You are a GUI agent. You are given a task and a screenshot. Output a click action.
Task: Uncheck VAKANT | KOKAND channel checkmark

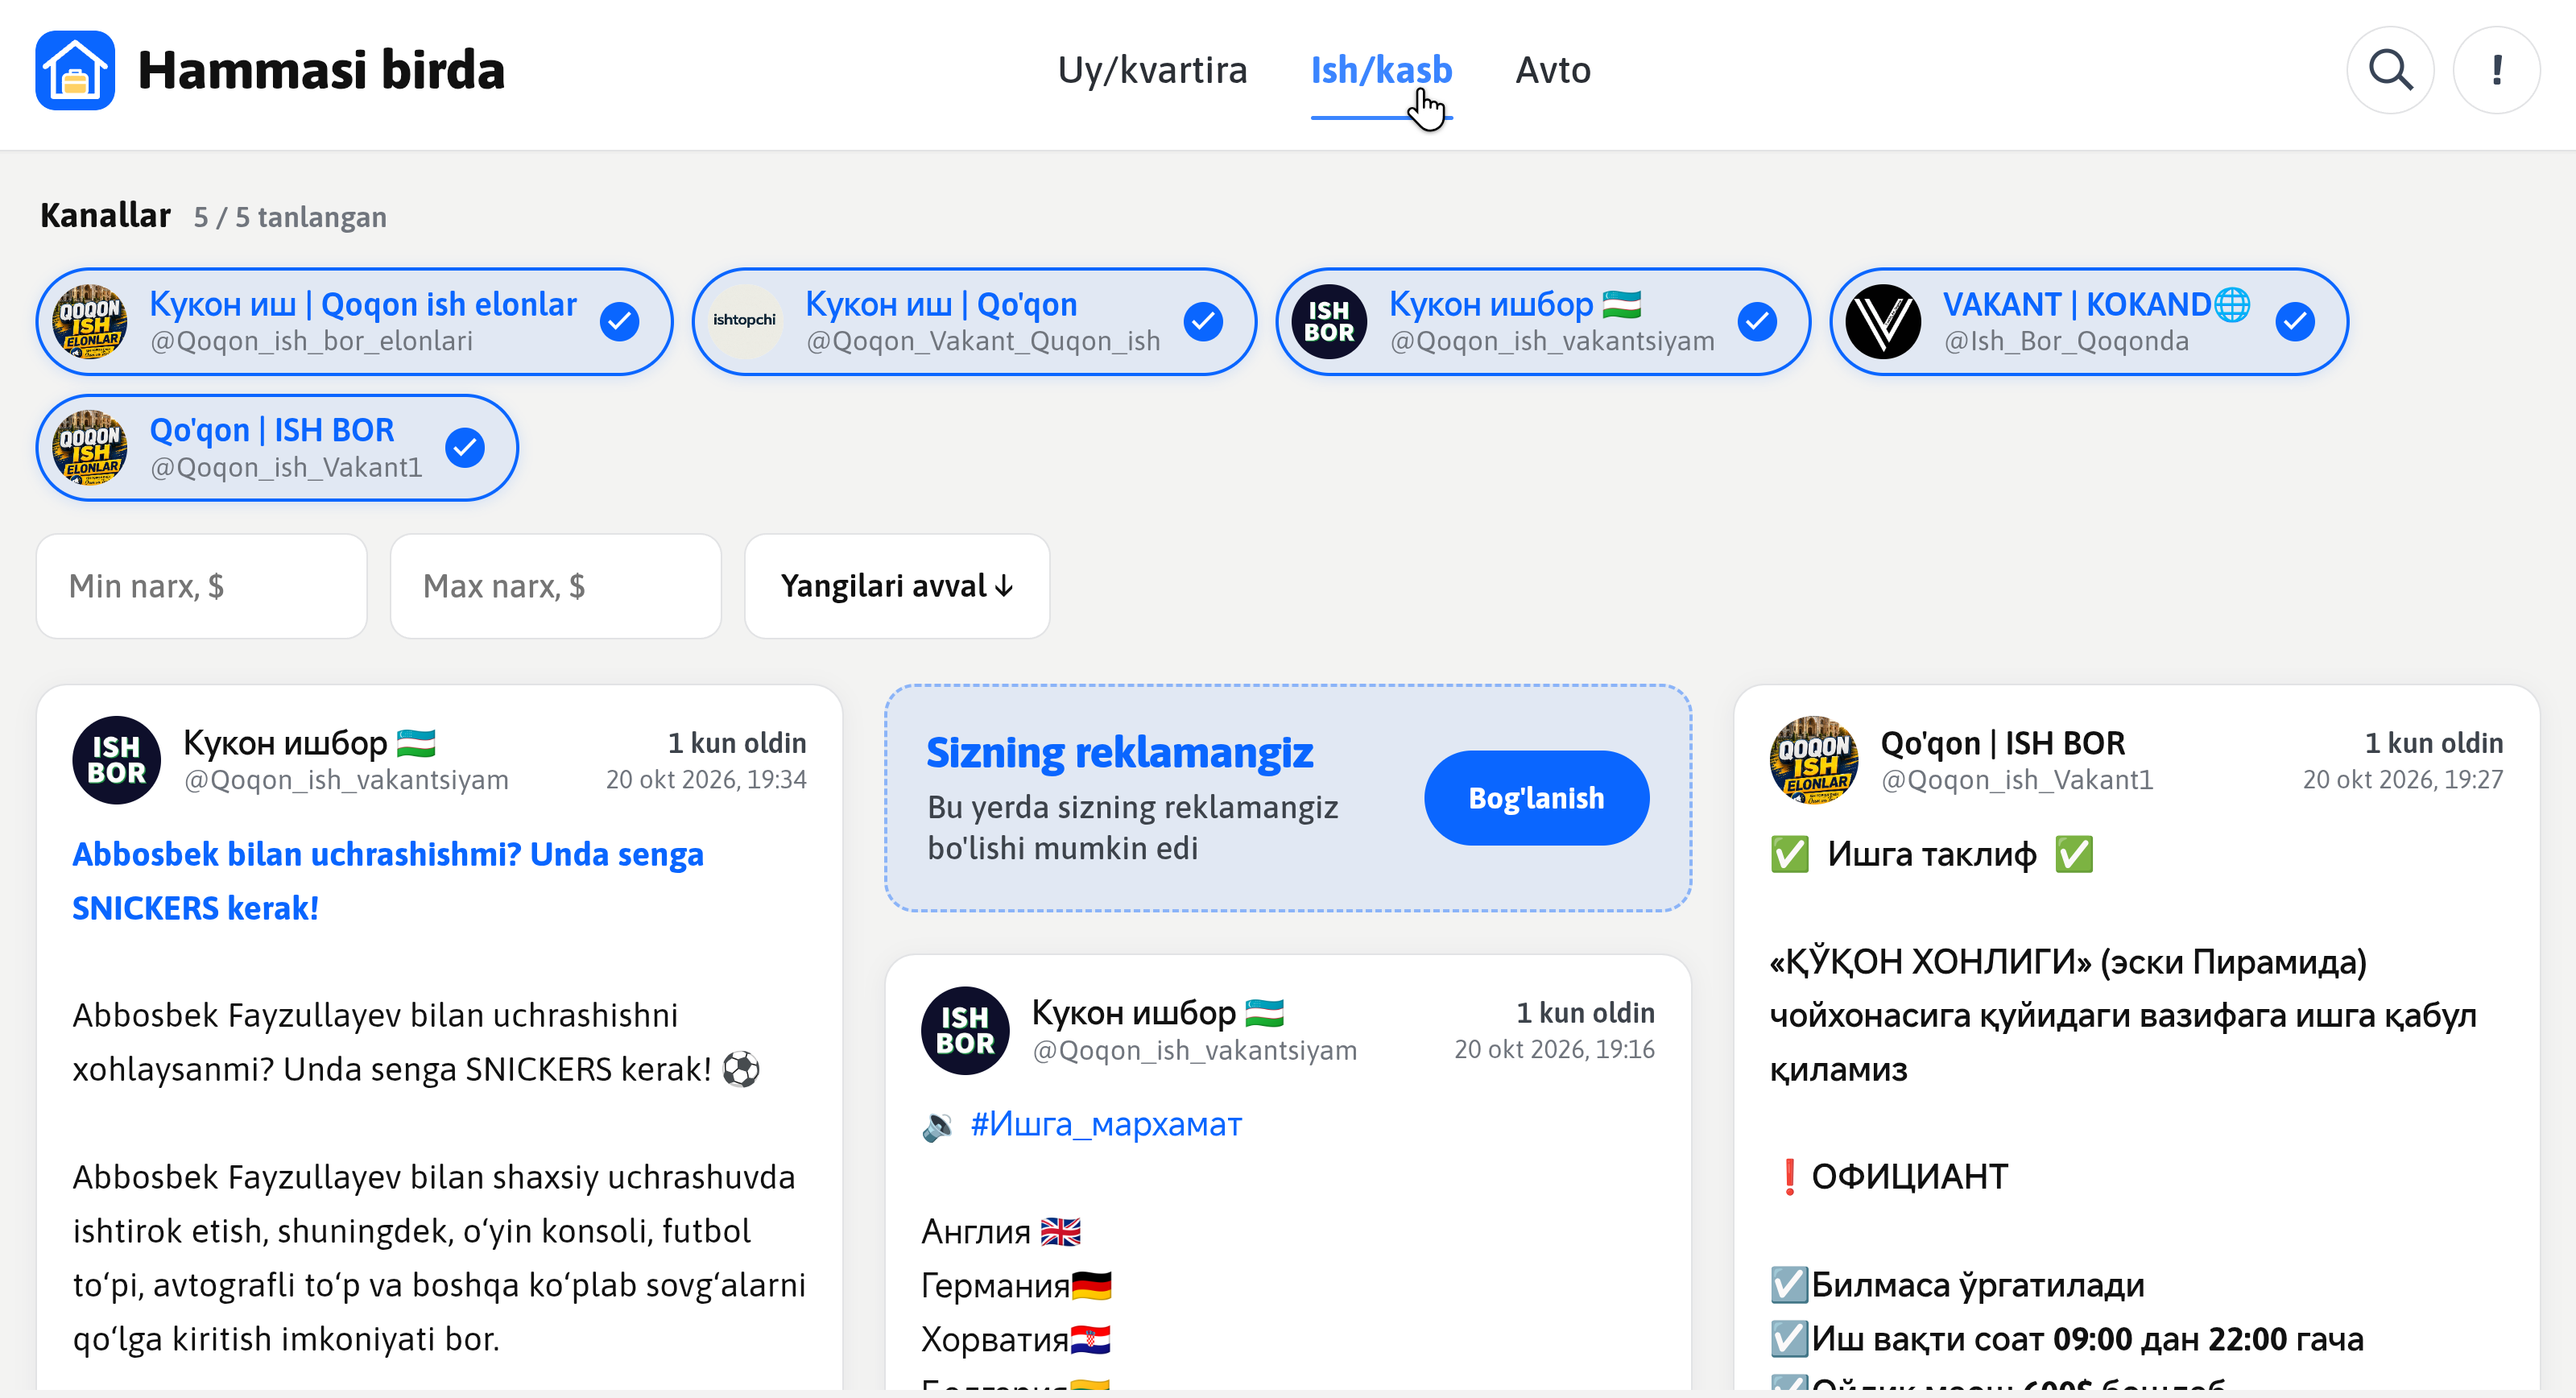pos(2295,321)
